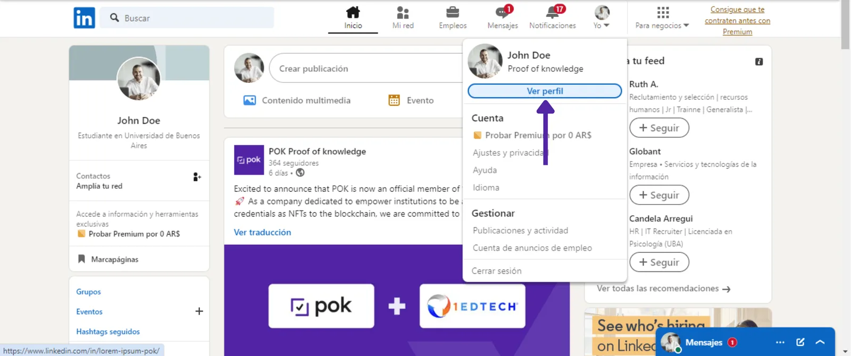
Task: Open the Premium hiring promo link
Action: click(737, 20)
